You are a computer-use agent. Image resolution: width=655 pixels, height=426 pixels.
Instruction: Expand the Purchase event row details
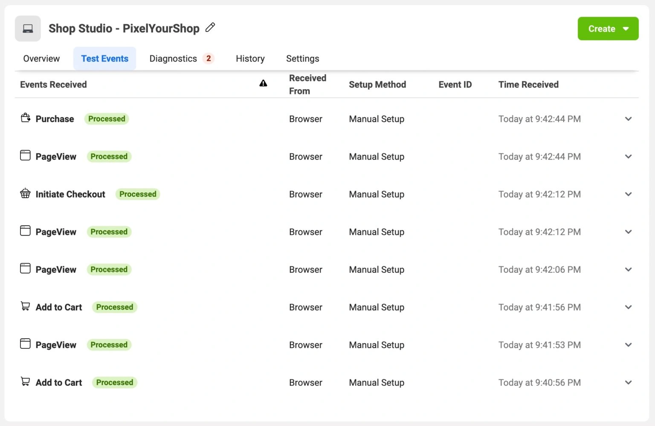628,119
